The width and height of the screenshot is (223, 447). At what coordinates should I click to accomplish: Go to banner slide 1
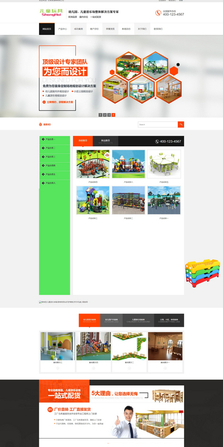[x=100, y=115]
